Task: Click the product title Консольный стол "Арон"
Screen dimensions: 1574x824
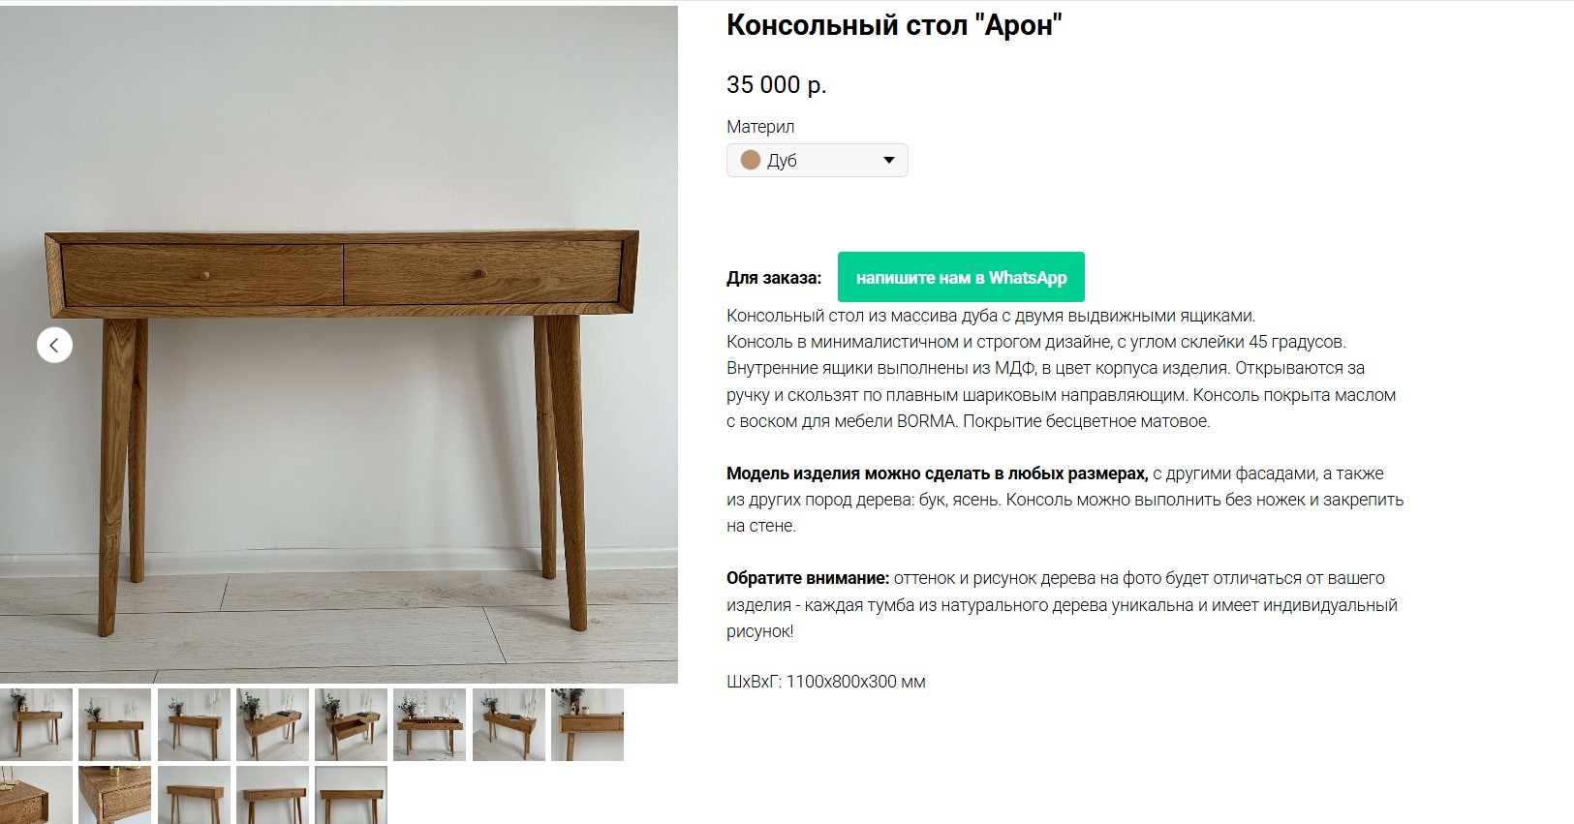Action: (894, 25)
